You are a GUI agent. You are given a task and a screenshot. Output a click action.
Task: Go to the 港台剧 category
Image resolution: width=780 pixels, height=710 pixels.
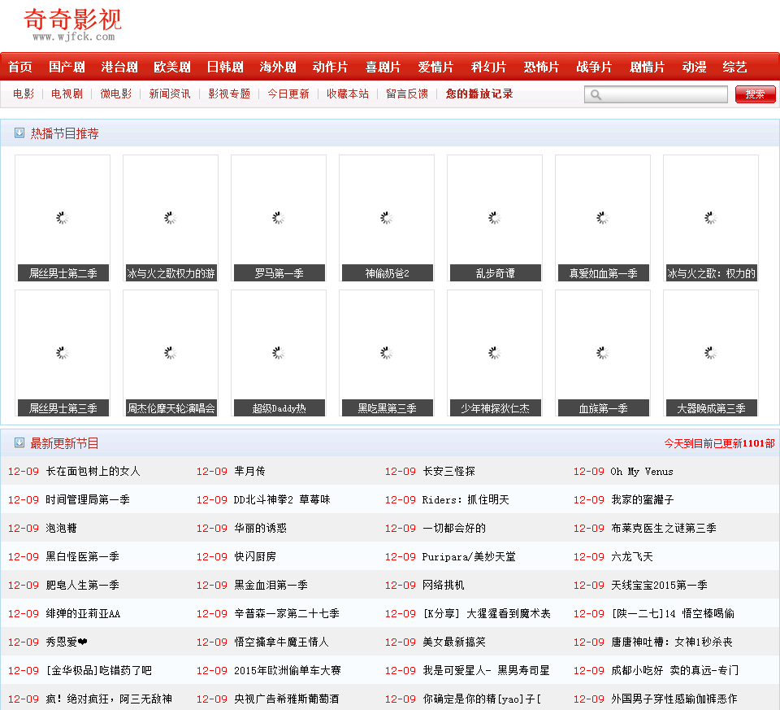[119, 67]
